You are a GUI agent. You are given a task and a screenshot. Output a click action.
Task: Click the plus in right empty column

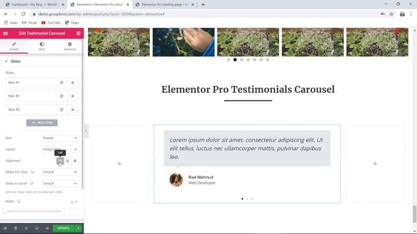(375, 164)
